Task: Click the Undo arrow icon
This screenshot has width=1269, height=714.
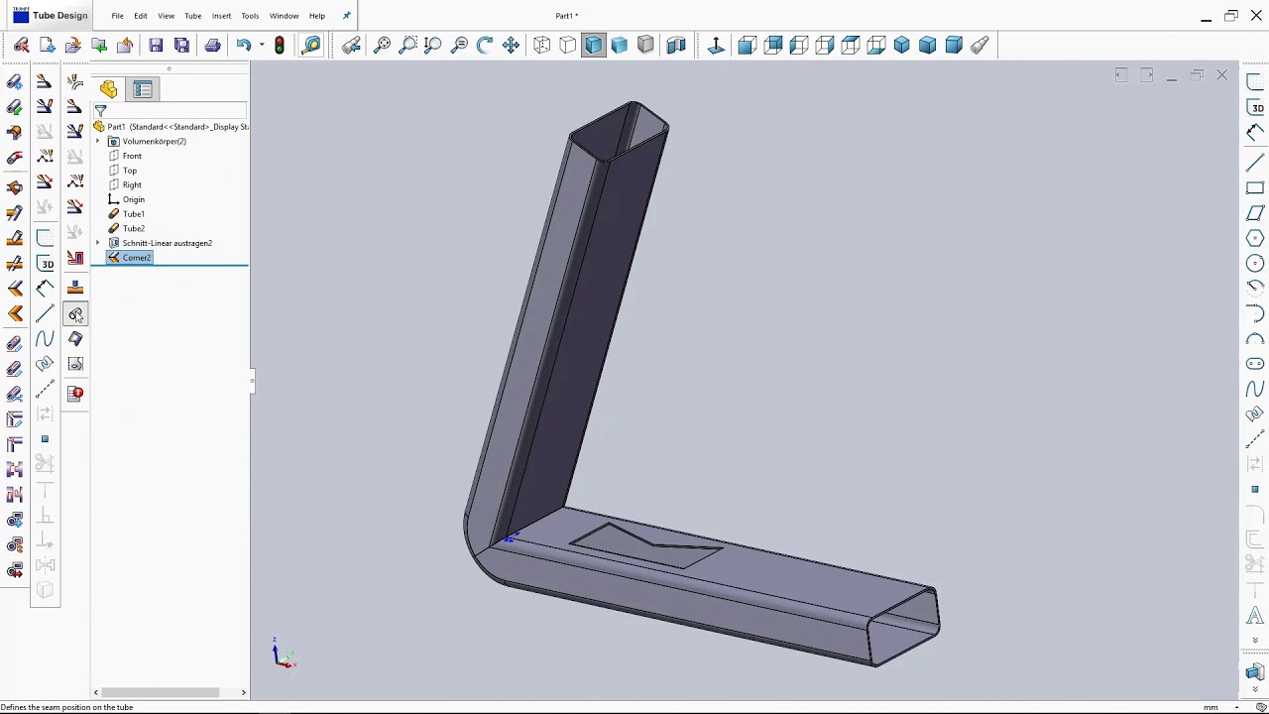Action: 244,45
